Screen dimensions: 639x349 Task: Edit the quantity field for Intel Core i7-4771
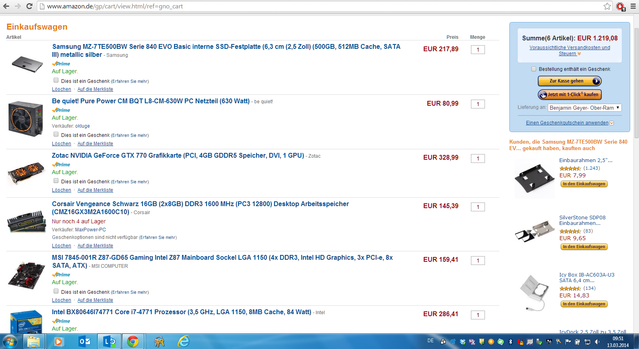(x=478, y=315)
